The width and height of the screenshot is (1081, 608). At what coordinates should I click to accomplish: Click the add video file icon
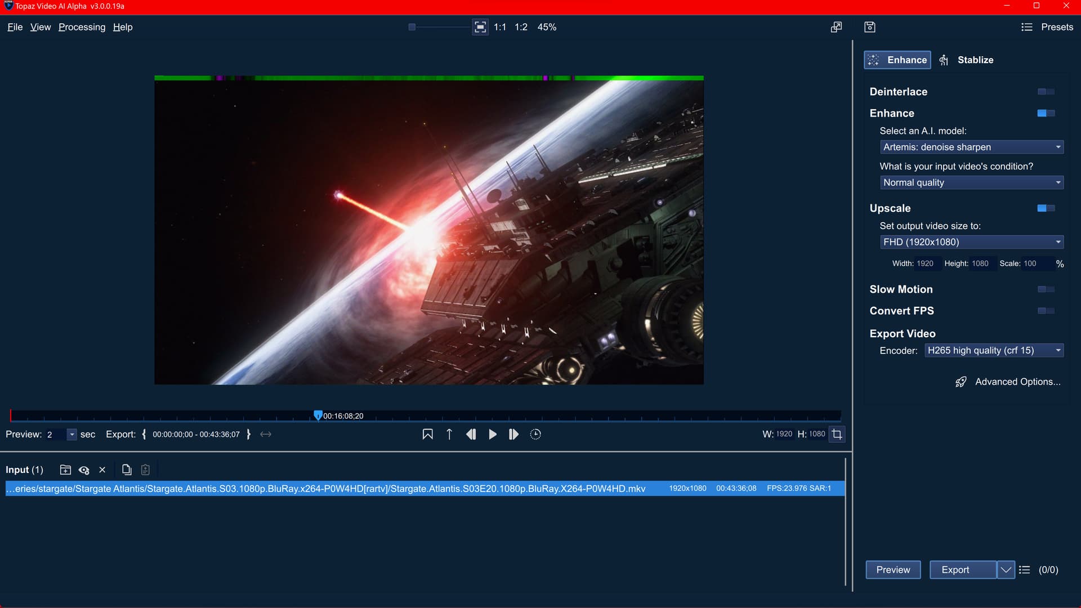[65, 470]
